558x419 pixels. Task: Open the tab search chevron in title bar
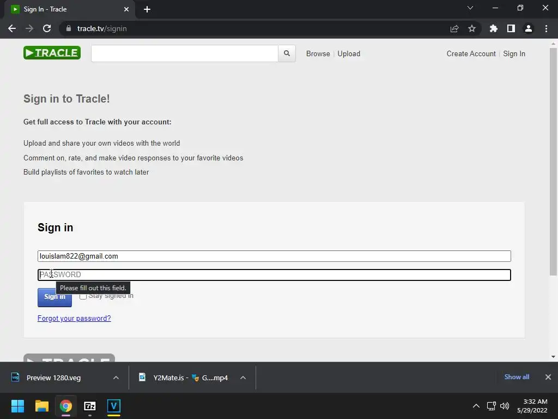pyautogui.click(x=470, y=8)
